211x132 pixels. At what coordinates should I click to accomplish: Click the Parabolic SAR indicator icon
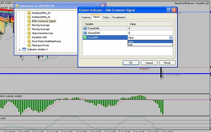click(29, 37)
